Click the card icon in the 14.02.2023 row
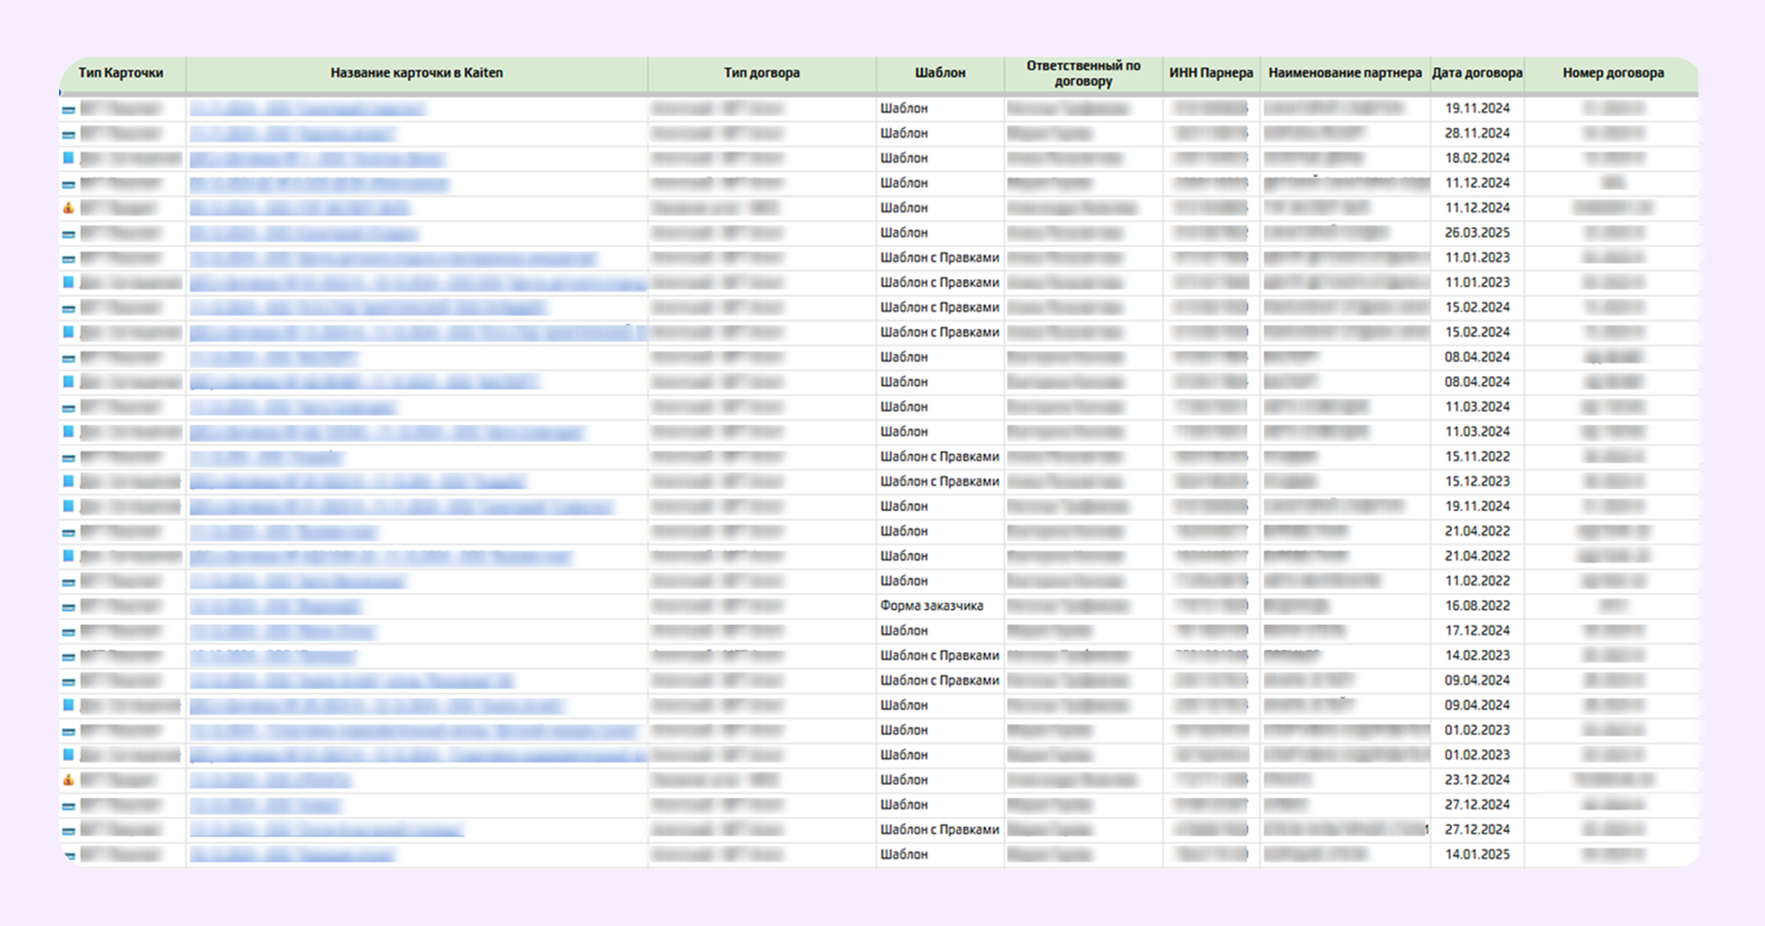This screenshot has width=1765, height=926. pos(69,657)
